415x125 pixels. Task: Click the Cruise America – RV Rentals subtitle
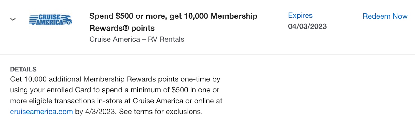(x=137, y=39)
